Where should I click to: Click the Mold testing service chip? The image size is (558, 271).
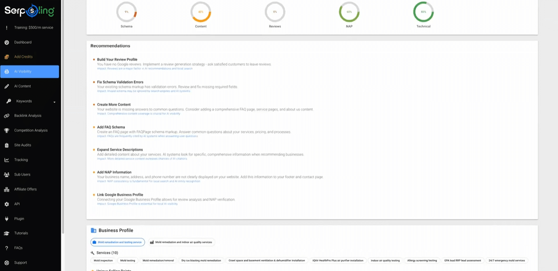tap(128, 260)
